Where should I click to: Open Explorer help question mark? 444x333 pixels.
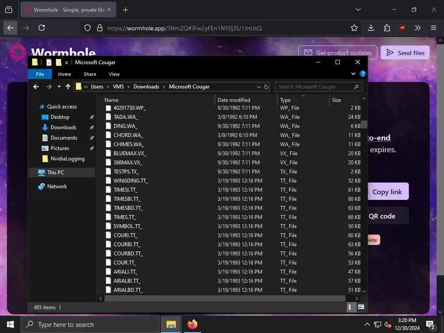(x=363, y=74)
